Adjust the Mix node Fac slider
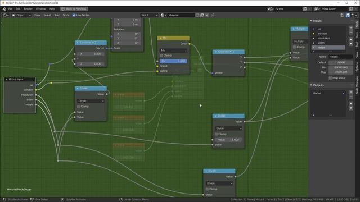360x202 pixels. 173,61
